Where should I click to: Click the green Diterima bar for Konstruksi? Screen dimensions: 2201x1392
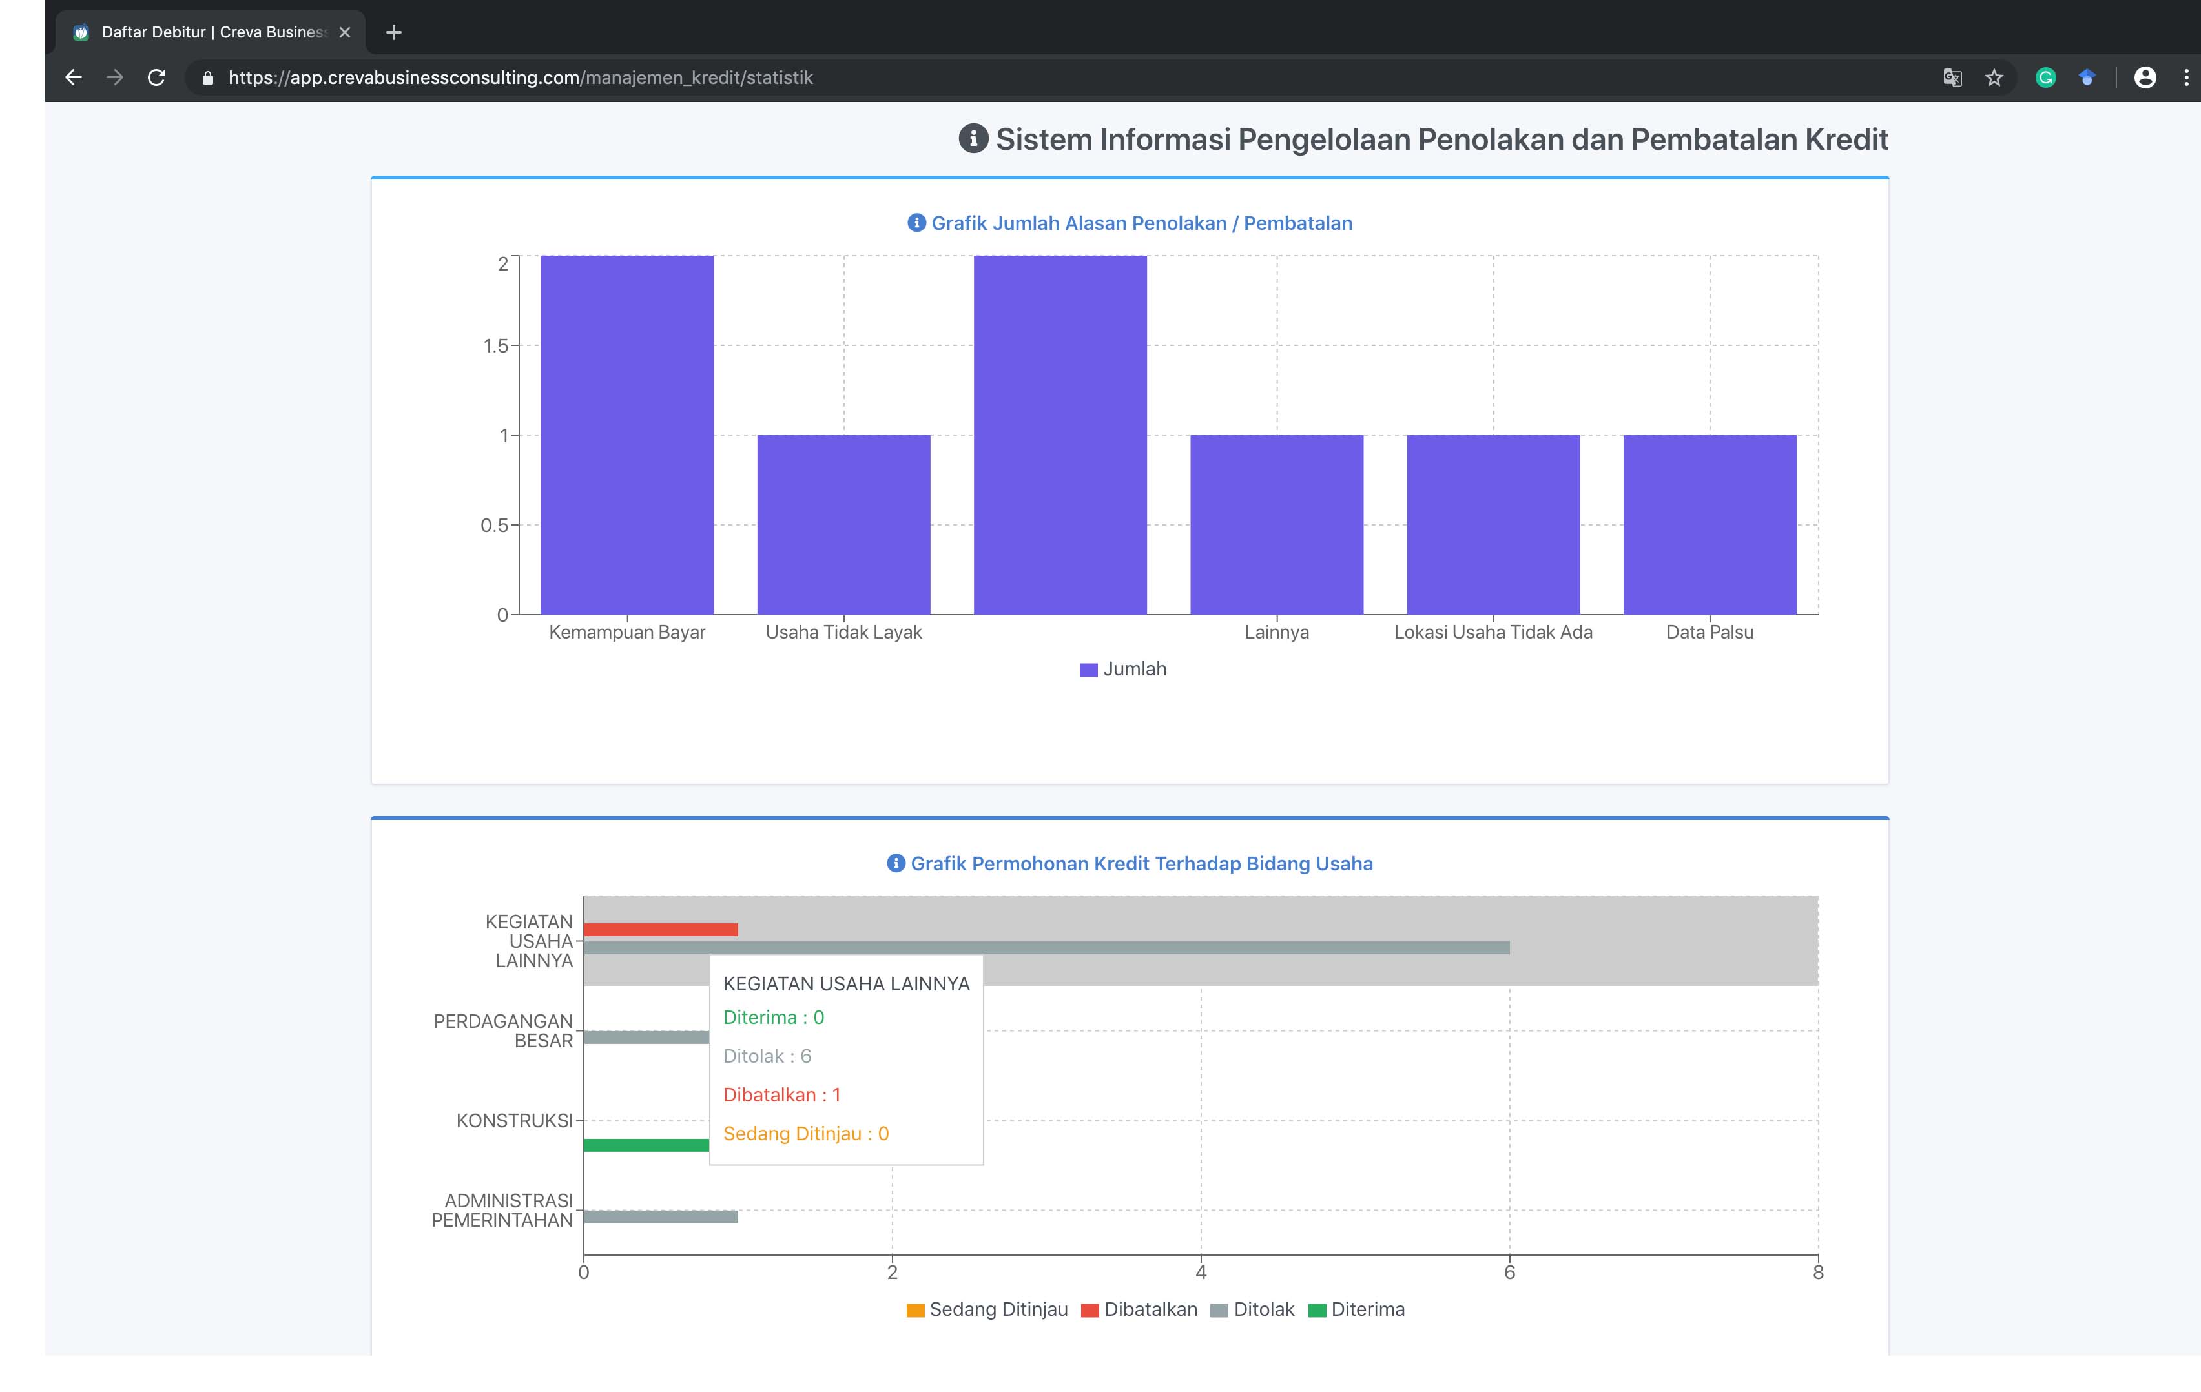[x=646, y=1145]
